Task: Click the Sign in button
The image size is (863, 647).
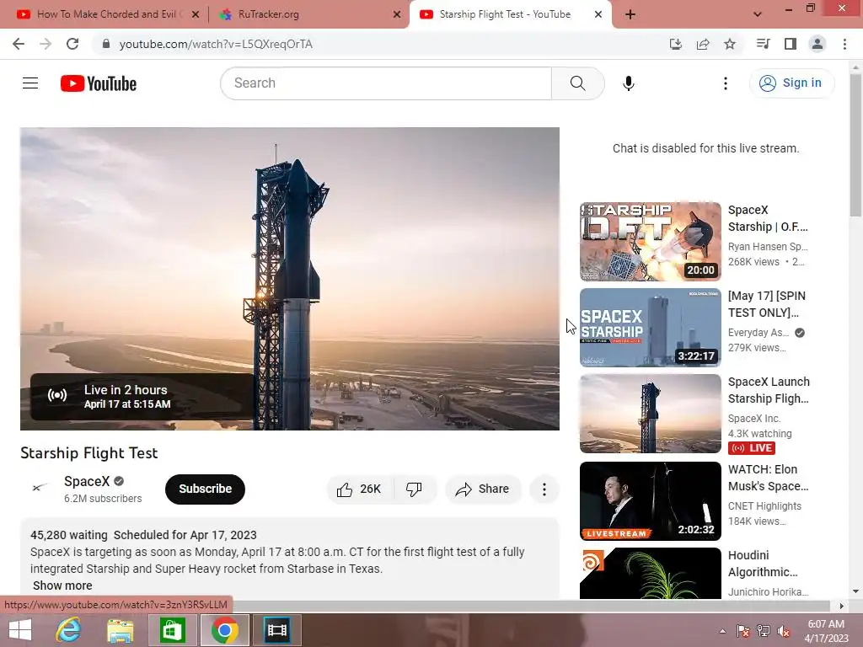Action: point(791,83)
